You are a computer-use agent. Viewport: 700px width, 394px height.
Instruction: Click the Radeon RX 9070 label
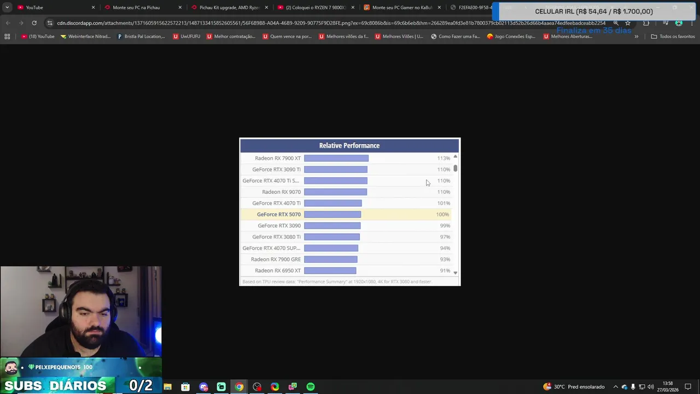click(x=281, y=192)
